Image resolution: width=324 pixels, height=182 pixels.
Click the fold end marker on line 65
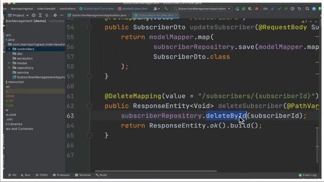point(90,135)
